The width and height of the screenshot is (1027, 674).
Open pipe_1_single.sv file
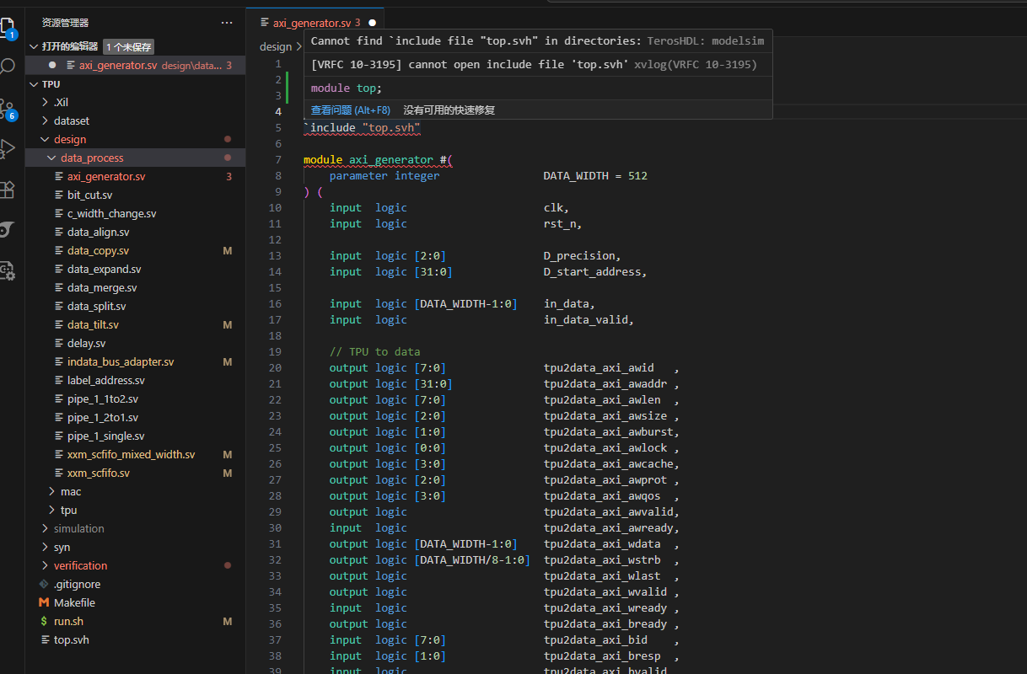pos(106,436)
